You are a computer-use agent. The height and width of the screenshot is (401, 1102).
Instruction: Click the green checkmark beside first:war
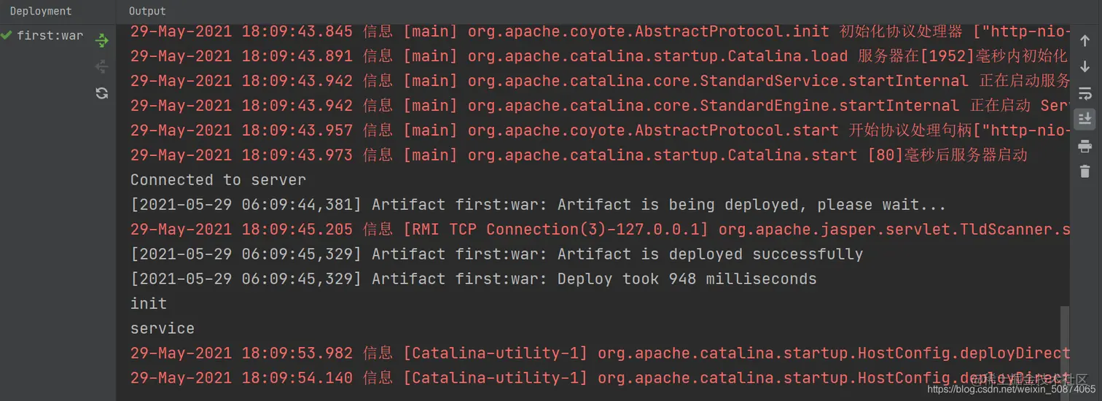point(7,35)
